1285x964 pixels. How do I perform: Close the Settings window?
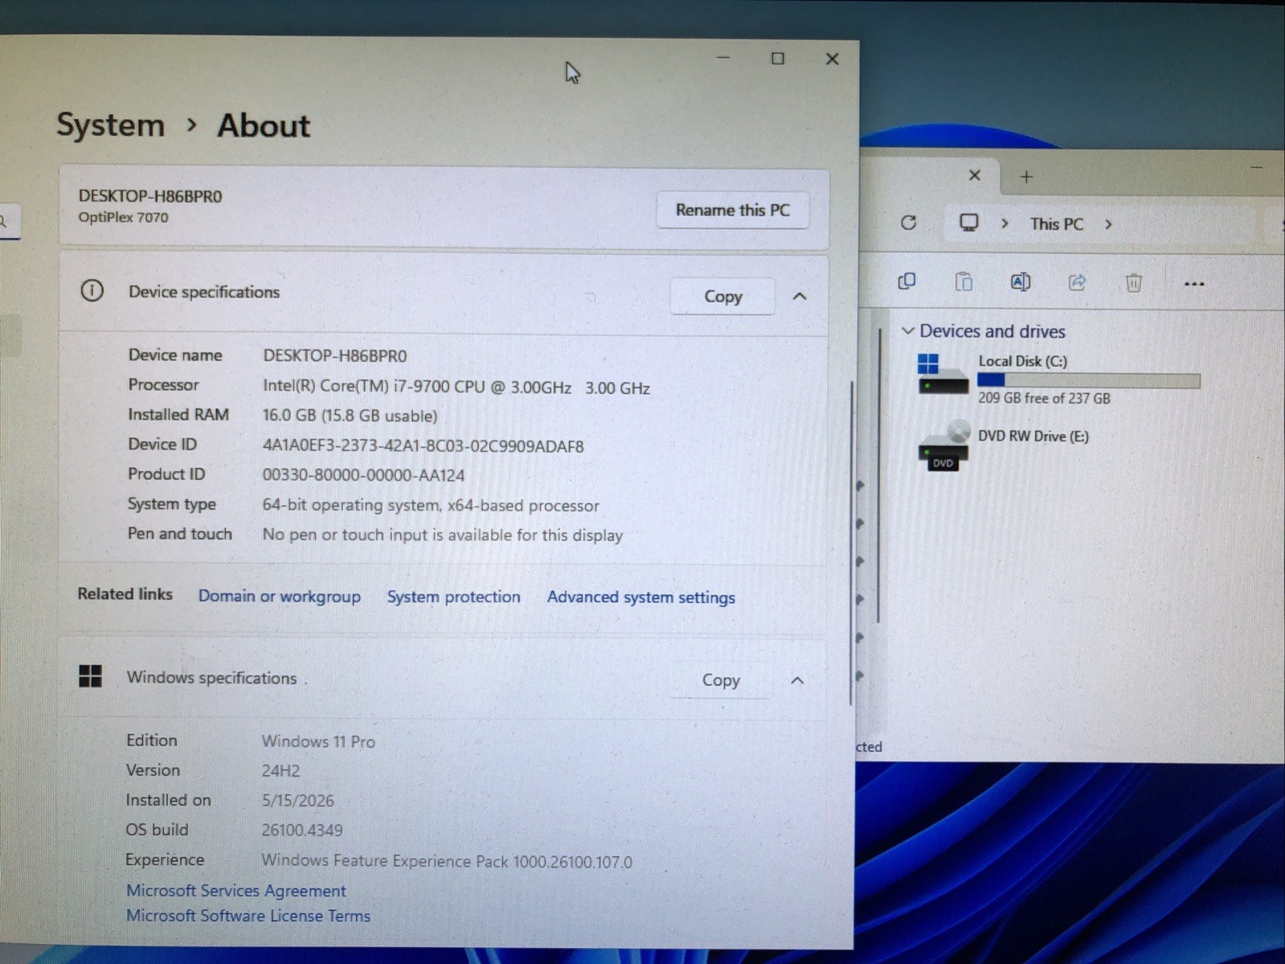click(x=833, y=59)
